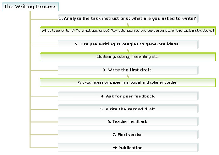Click The Writing Process title box

30,7
